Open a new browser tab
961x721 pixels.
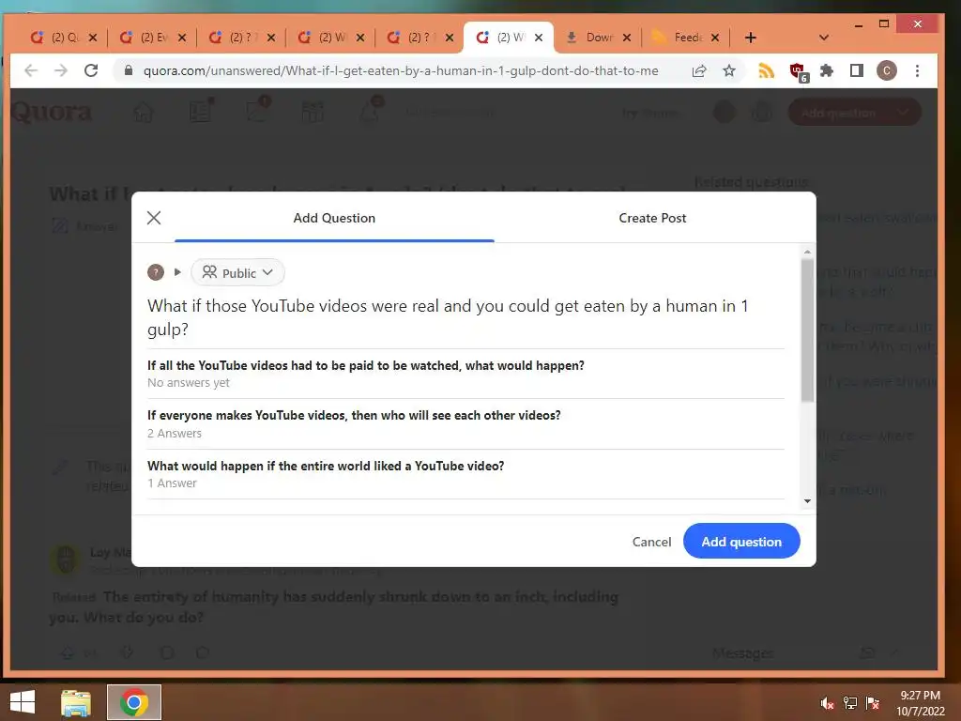pyautogui.click(x=750, y=38)
